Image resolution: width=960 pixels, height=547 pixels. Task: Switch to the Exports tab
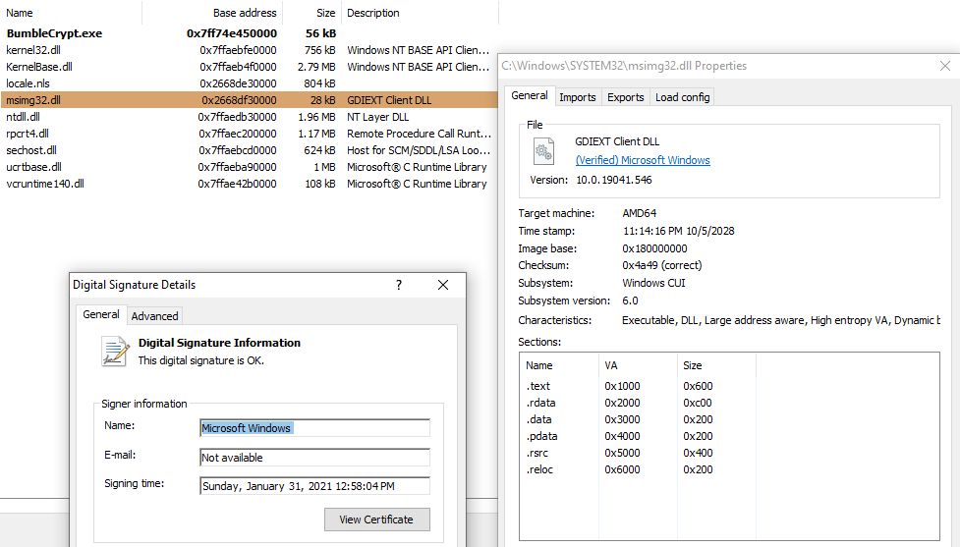click(625, 97)
